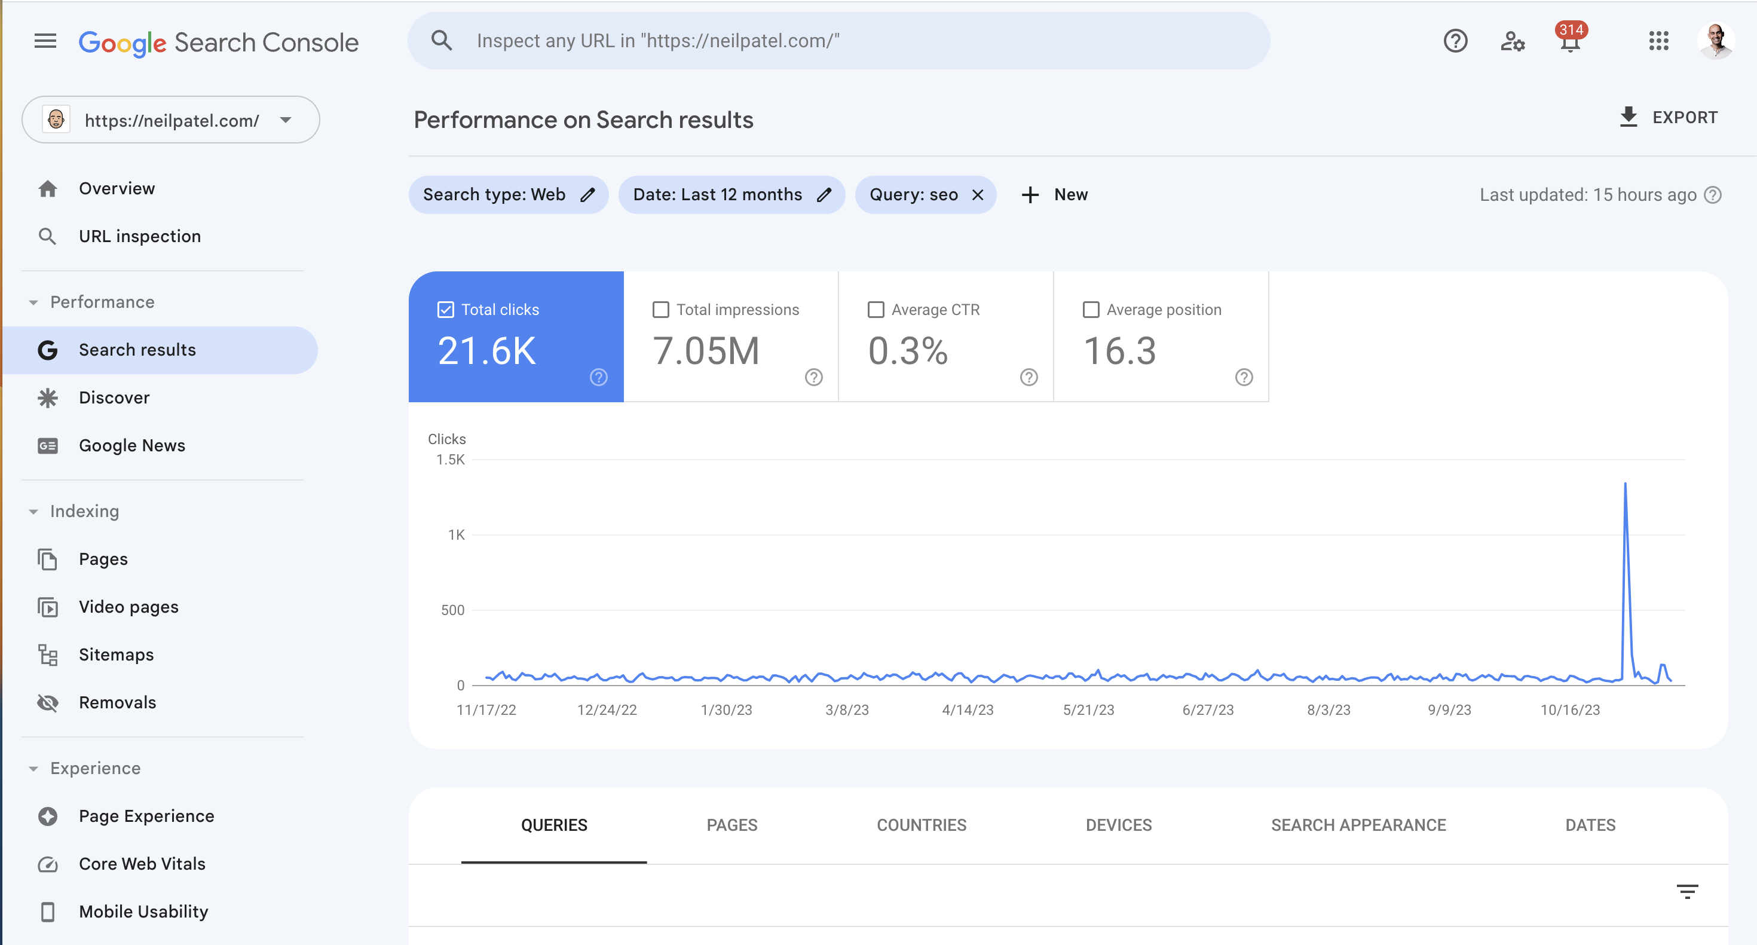
Task: Click the Google News icon
Action: pyautogui.click(x=47, y=445)
